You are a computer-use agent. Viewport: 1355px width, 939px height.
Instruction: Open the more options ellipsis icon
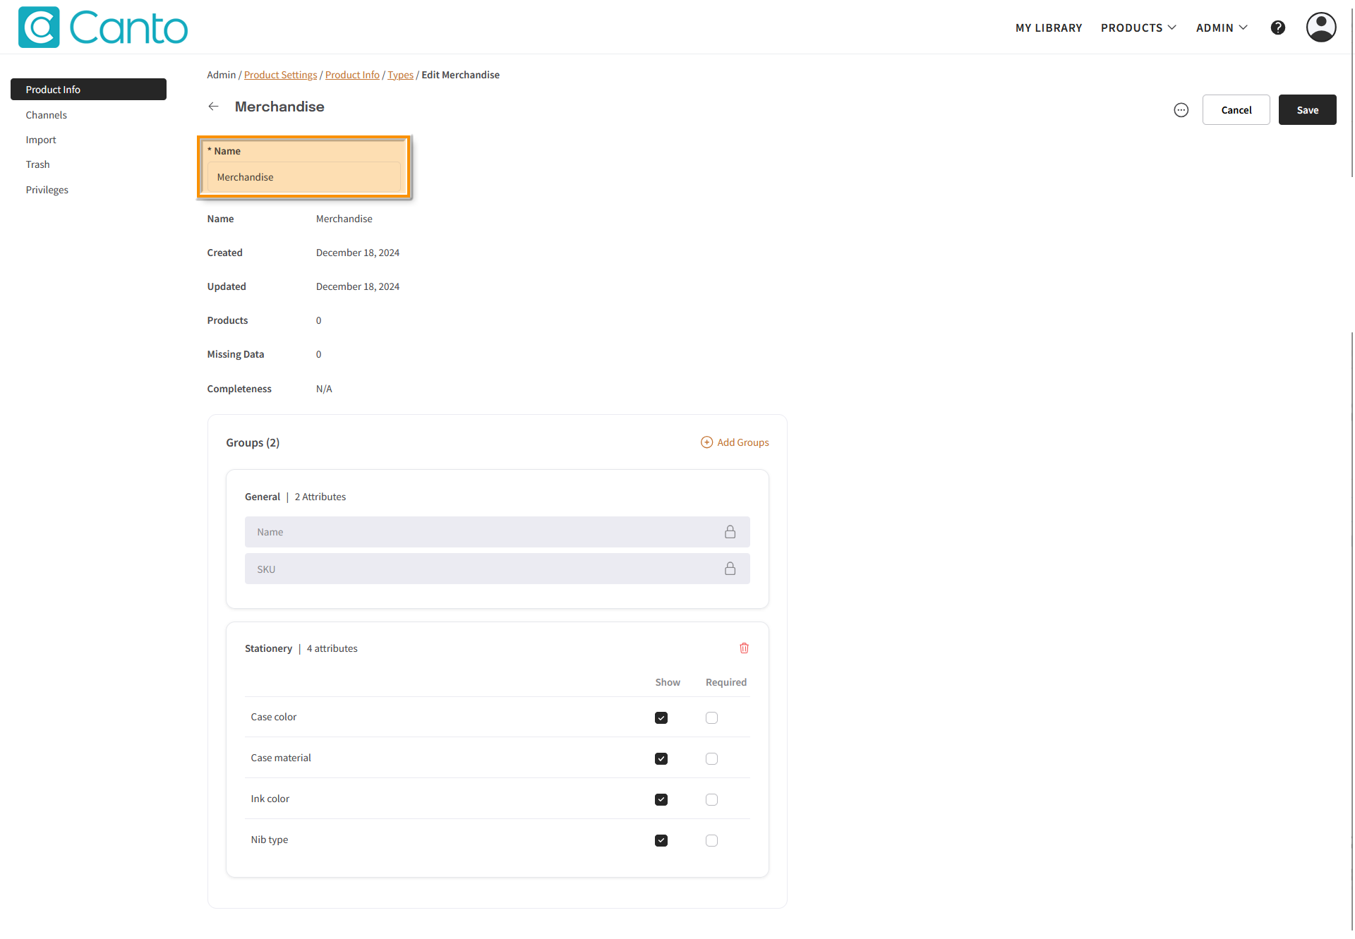[1181, 110]
